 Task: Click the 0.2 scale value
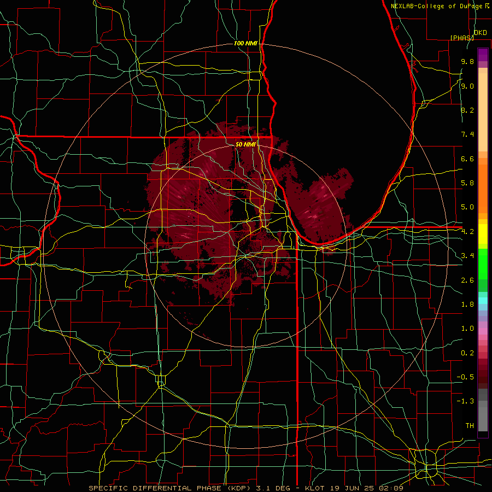tap(467, 353)
